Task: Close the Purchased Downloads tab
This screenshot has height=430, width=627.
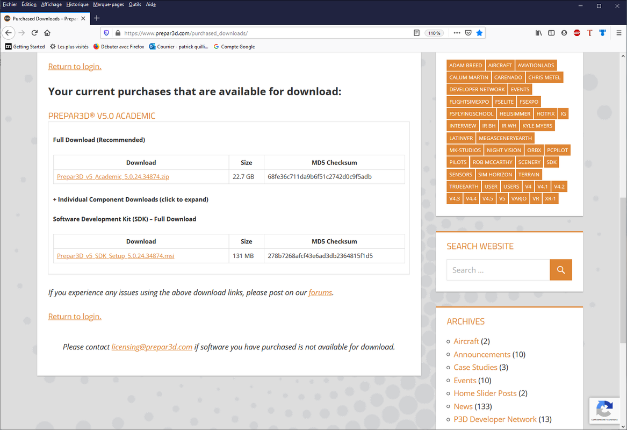Action: click(x=83, y=18)
